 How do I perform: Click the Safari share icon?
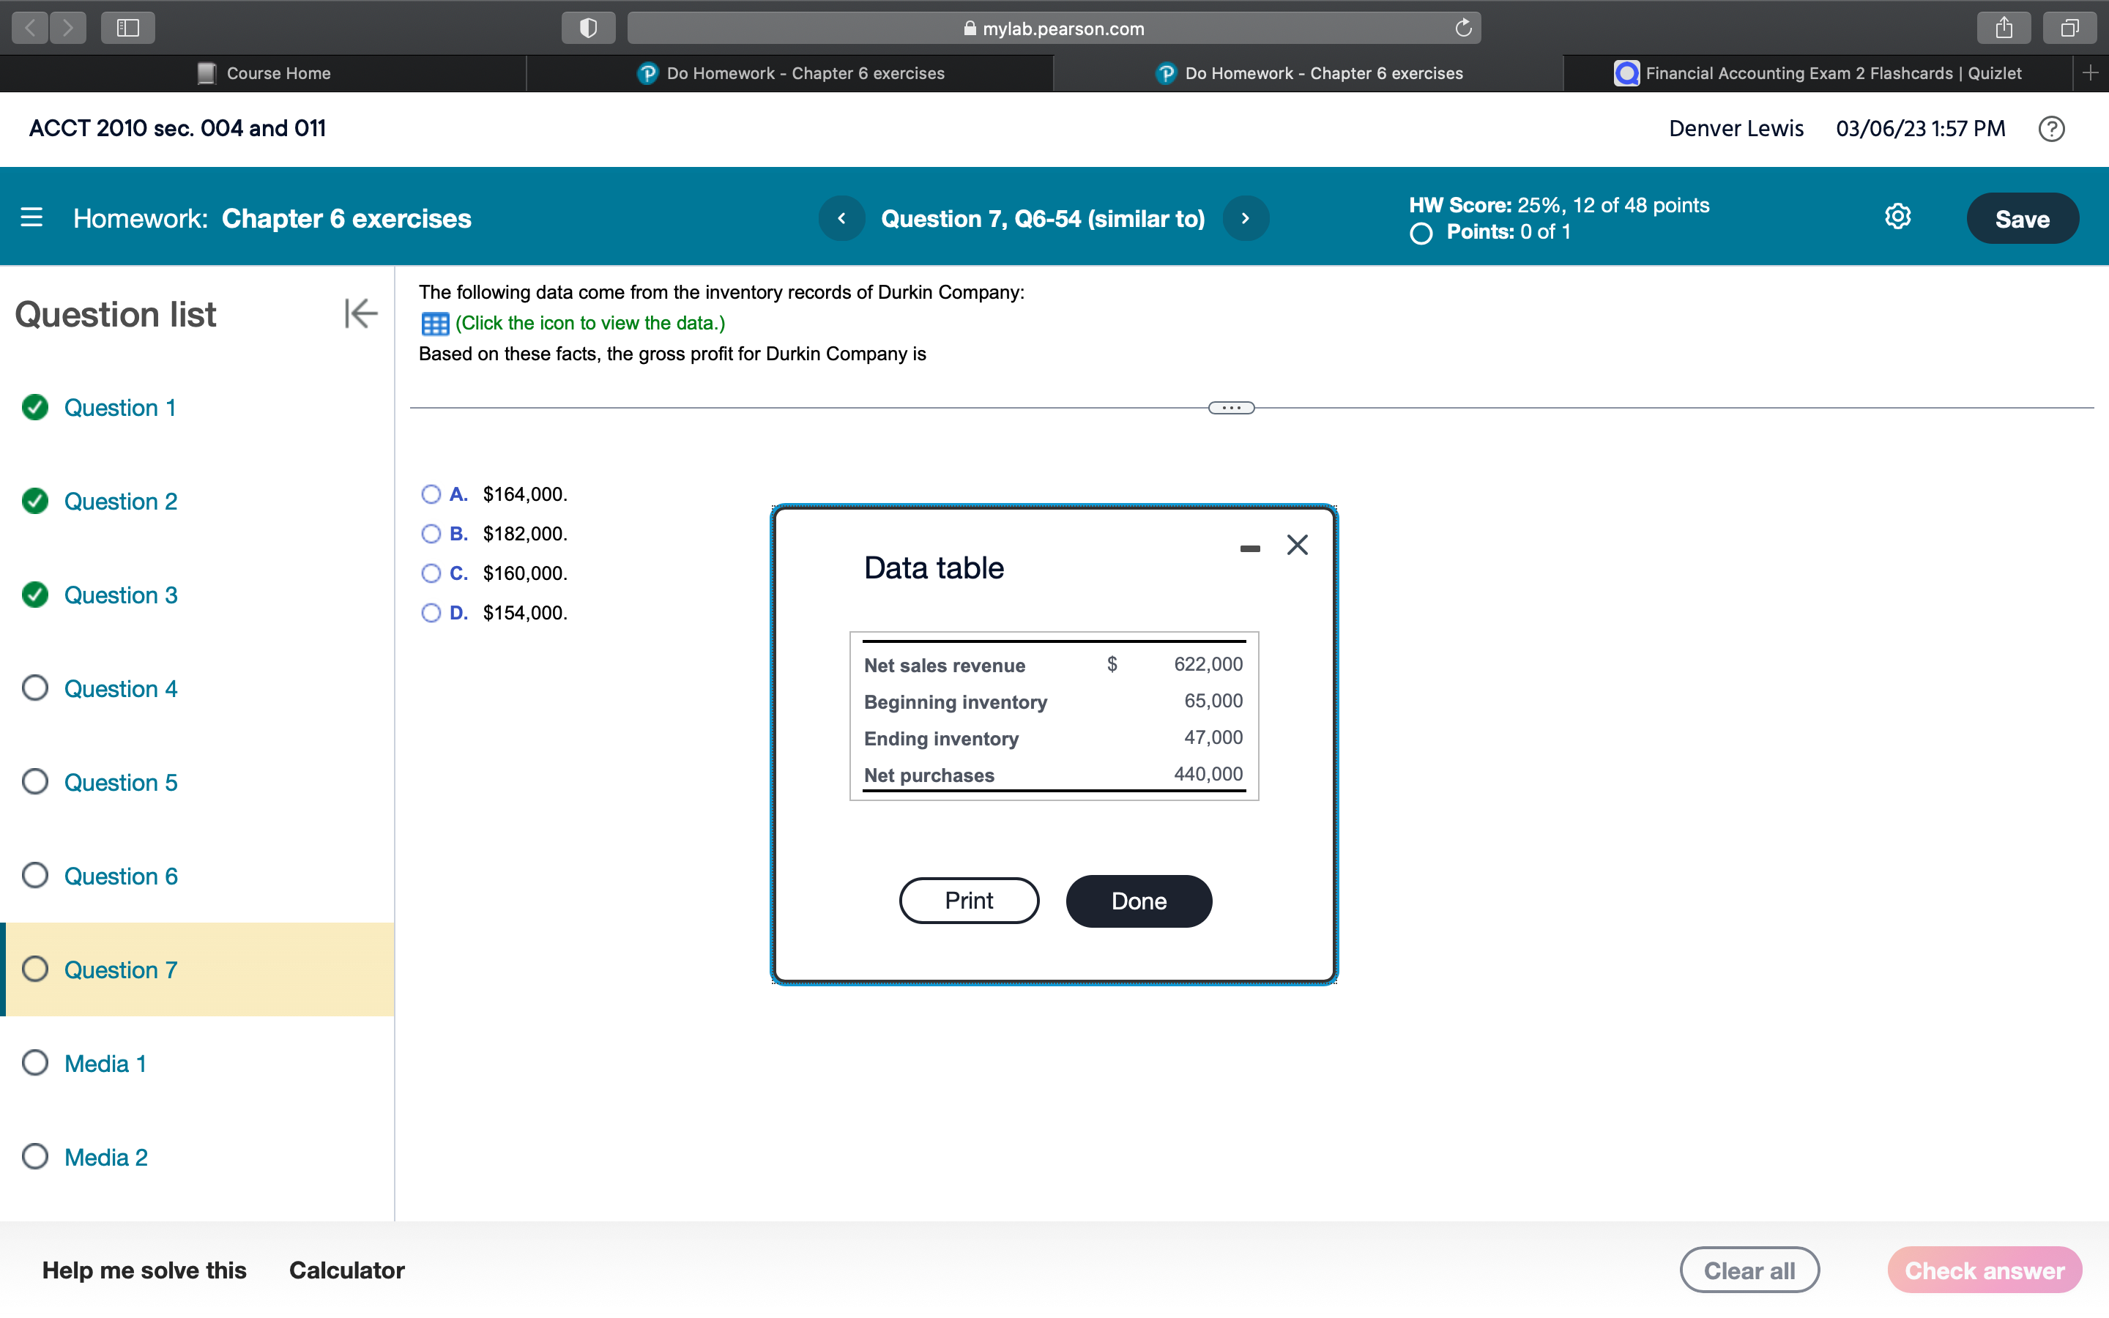click(2005, 27)
